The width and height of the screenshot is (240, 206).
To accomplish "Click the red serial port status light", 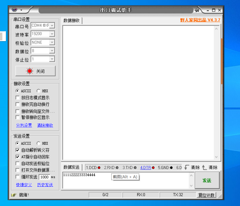I will point(29,71).
